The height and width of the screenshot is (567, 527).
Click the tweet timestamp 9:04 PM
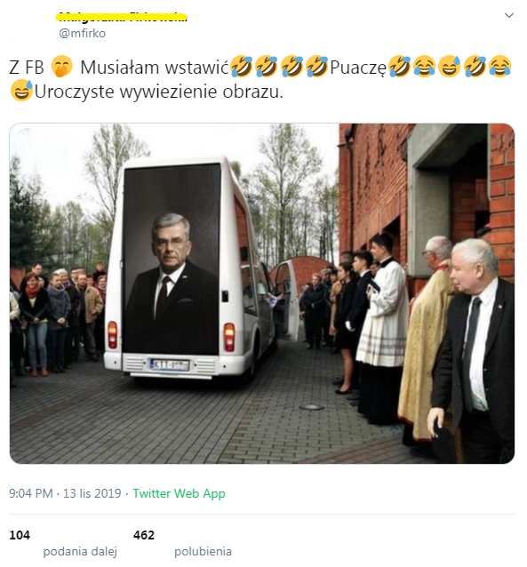point(31,493)
